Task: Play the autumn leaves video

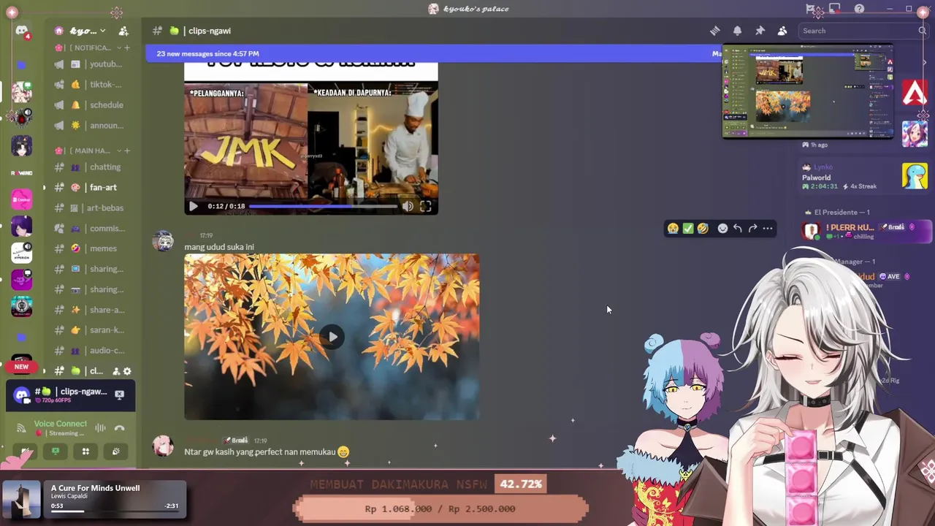Action: [332, 337]
